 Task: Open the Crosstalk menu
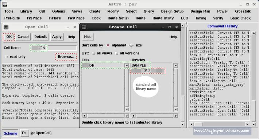[243, 11]
